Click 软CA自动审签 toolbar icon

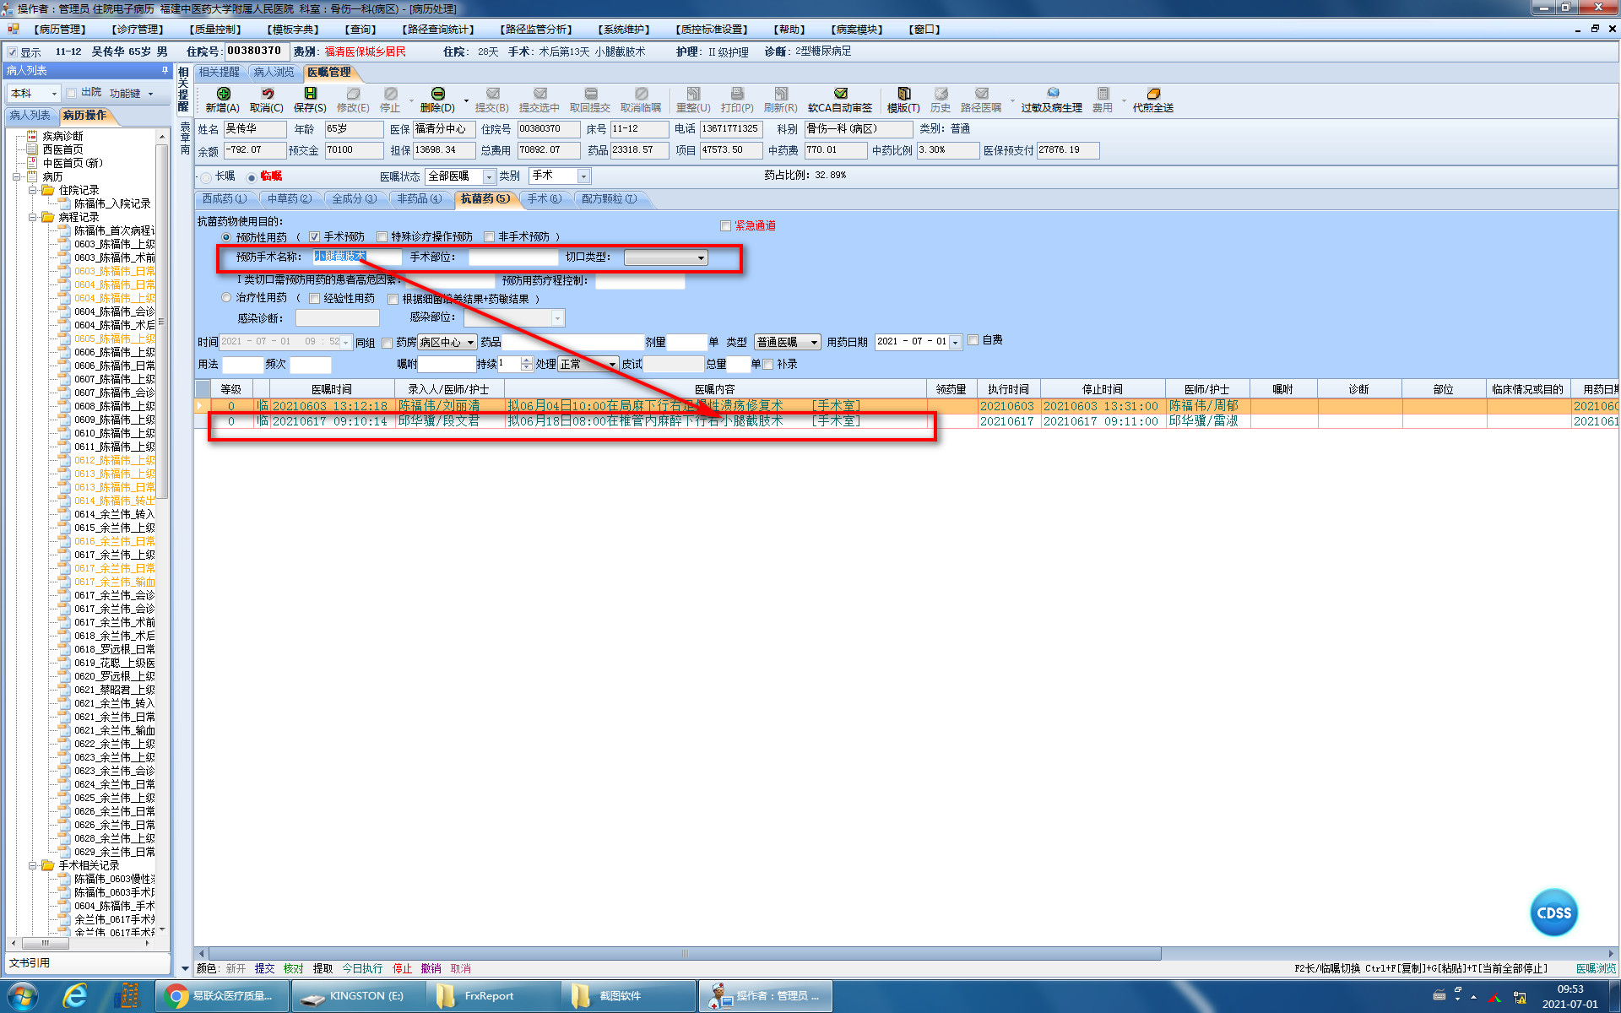pos(840,95)
